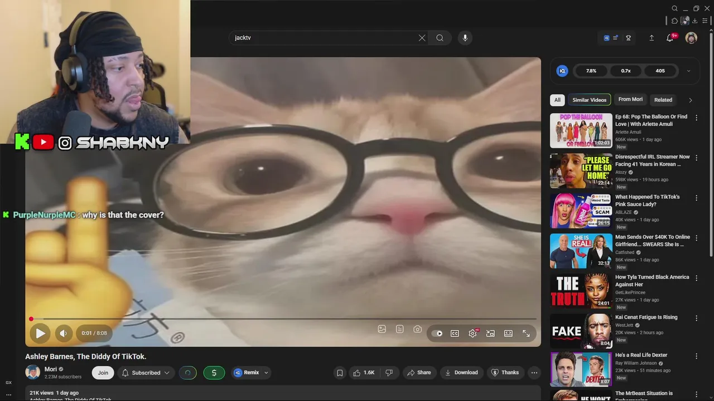Open the account avatar menu
Image resolution: width=714 pixels, height=401 pixels.
coord(691,38)
